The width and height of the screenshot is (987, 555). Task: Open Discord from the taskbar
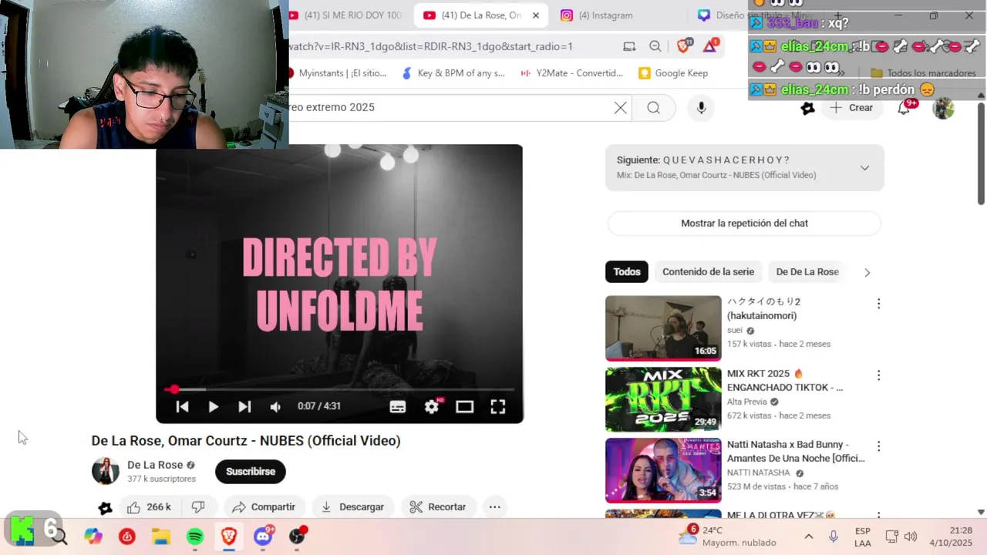click(263, 536)
